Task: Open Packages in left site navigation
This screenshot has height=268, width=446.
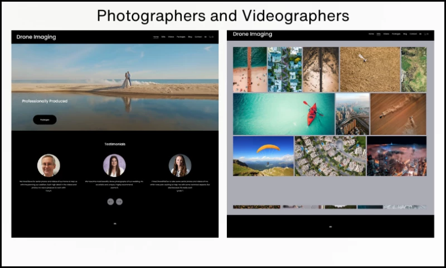Action: pos(181,37)
